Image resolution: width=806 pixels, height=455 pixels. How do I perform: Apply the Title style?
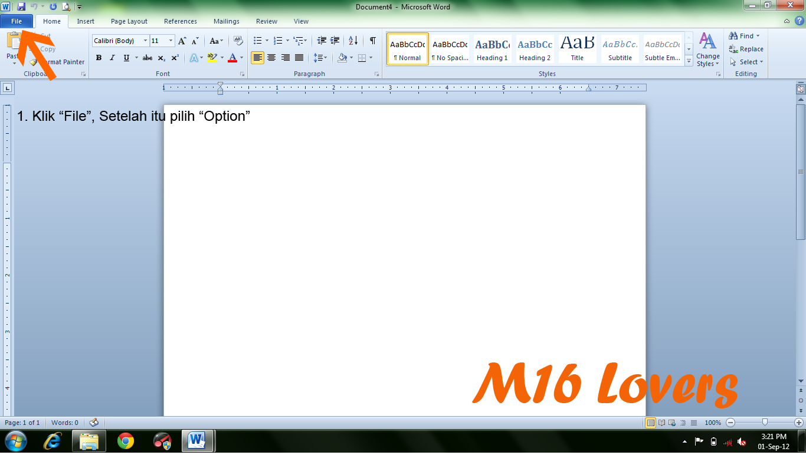tap(577, 49)
